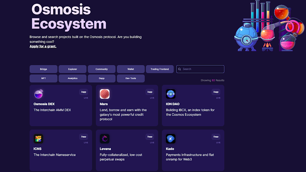This screenshot has height=172, width=306.
Task: Filter projects by Dev Tools category
Action: (131, 79)
